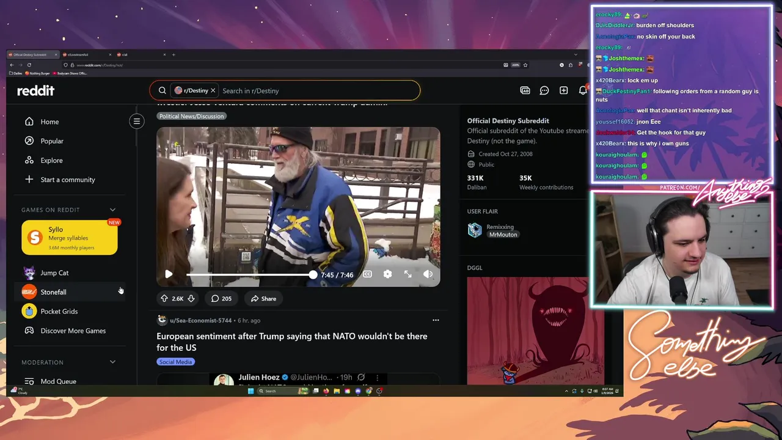Open options menu for NATO post
This screenshot has height=440, width=782.
click(x=436, y=320)
